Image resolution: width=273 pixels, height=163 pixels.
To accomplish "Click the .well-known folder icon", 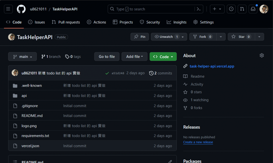I will tap(15, 86).
